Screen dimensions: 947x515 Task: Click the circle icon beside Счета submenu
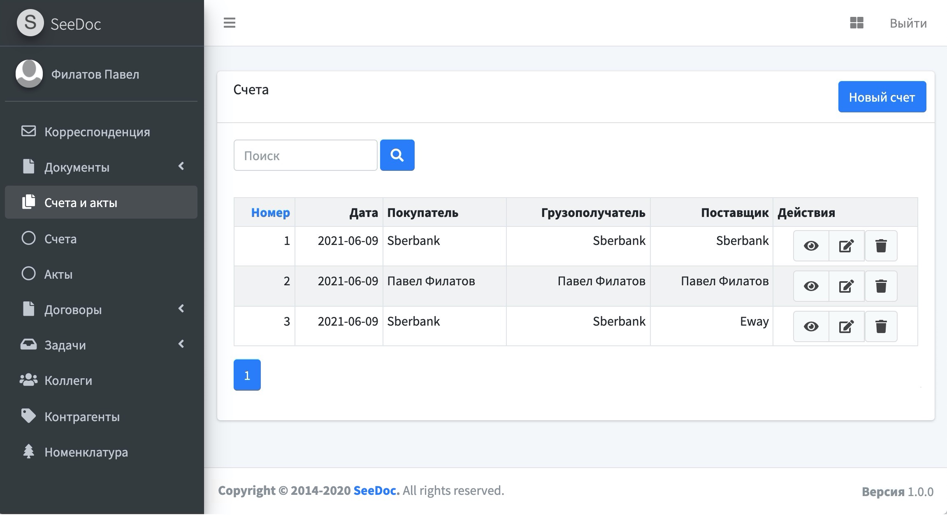tap(28, 238)
